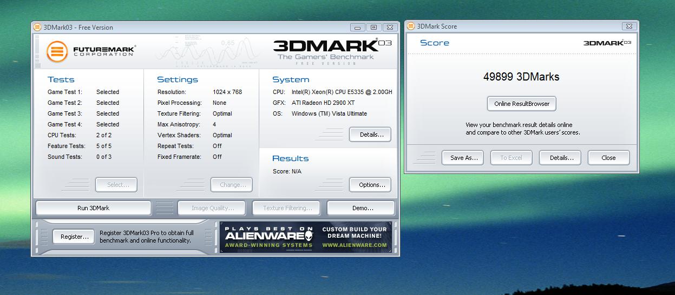Click Game Test 3 row
675x295 pixels.
(x=83, y=113)
